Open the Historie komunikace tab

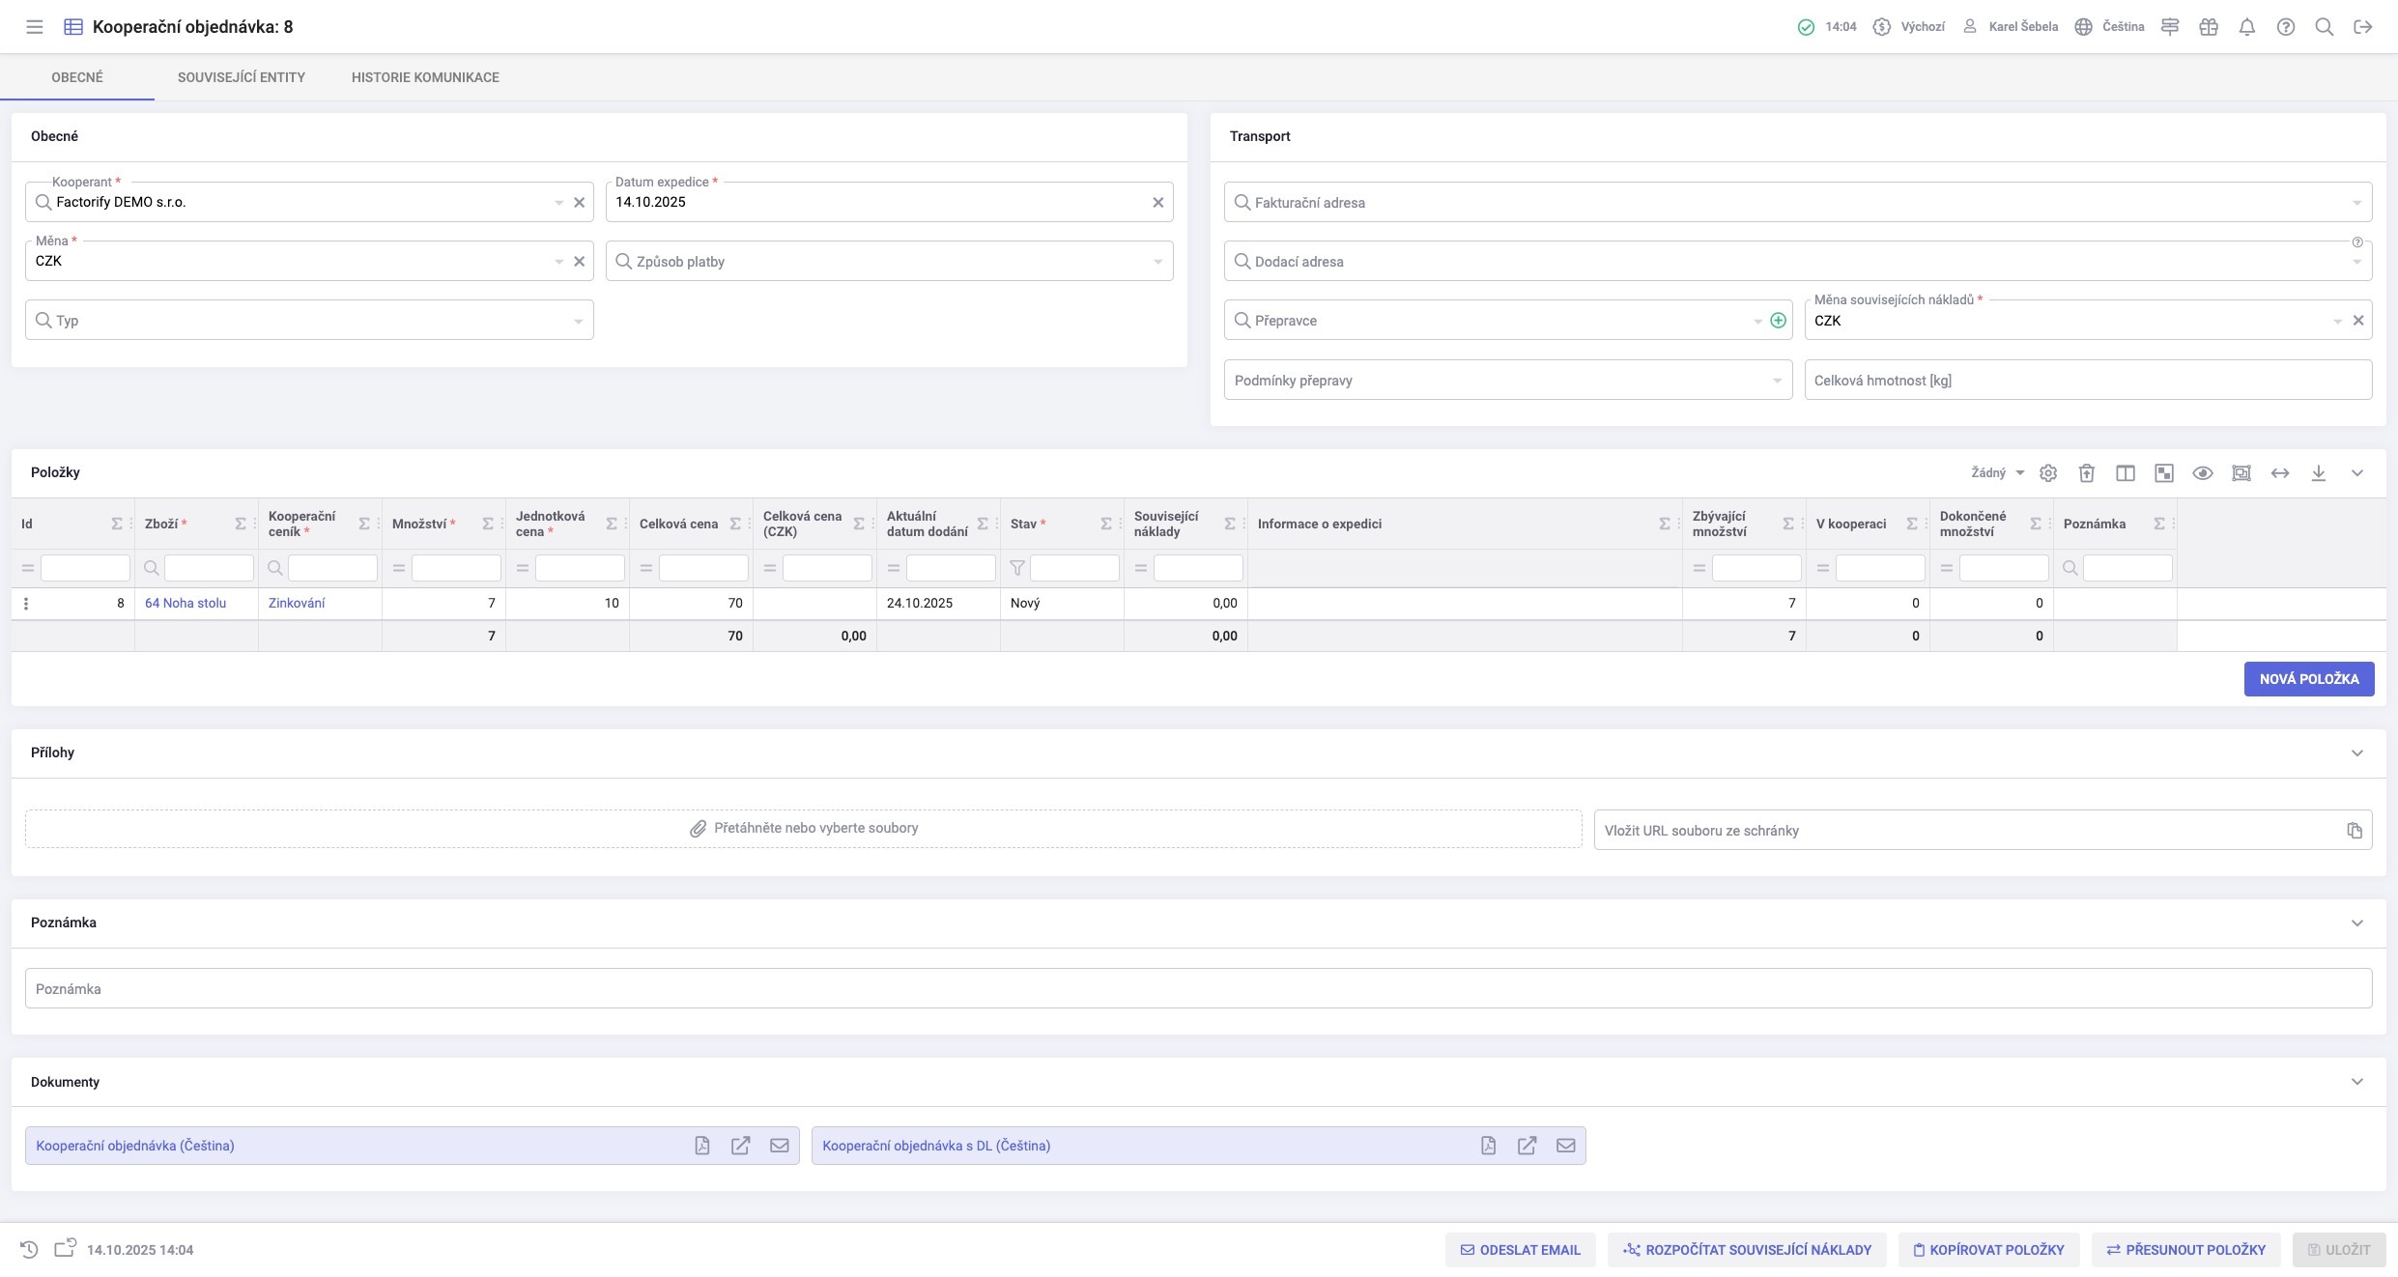tap(425, 77)
